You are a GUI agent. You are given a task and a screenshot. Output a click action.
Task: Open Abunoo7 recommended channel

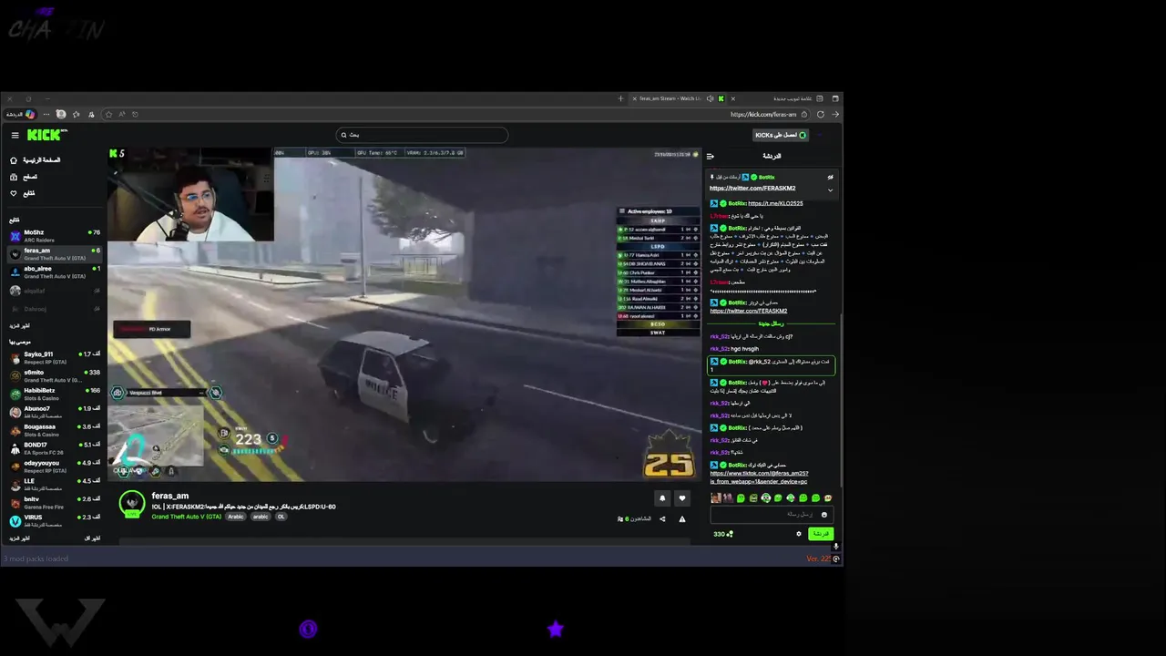pos(55,412)
